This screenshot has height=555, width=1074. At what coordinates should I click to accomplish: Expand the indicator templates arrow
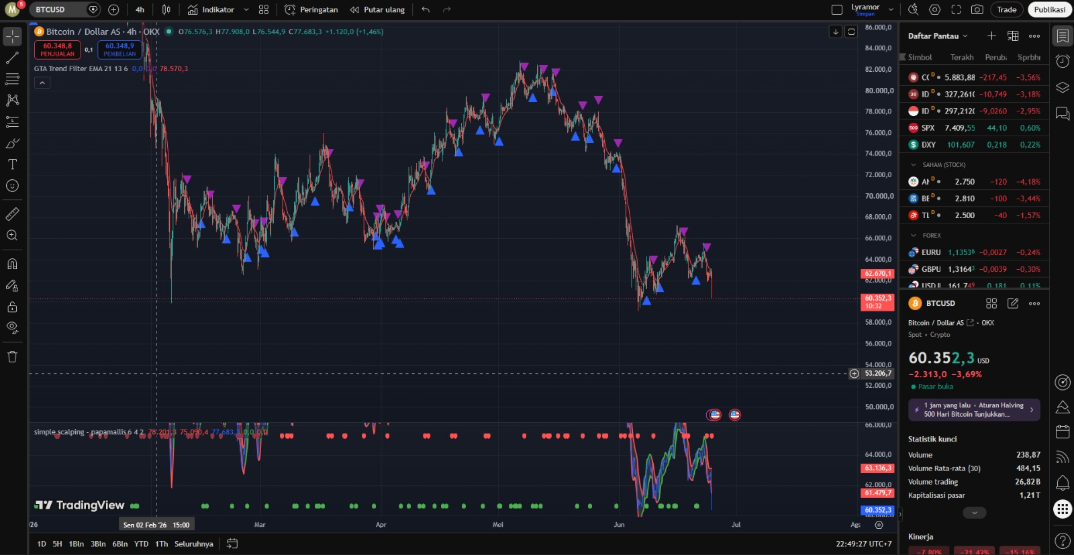tap(246, 9)
